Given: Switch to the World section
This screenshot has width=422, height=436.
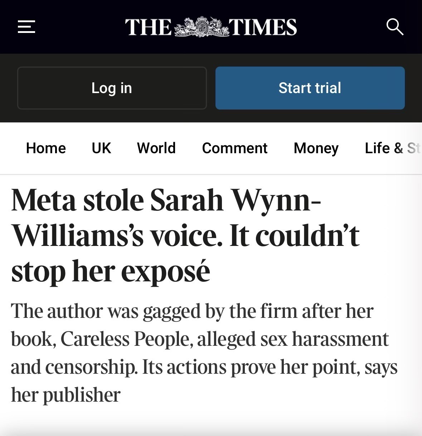Looking at the screenshot, I should 156,148.
